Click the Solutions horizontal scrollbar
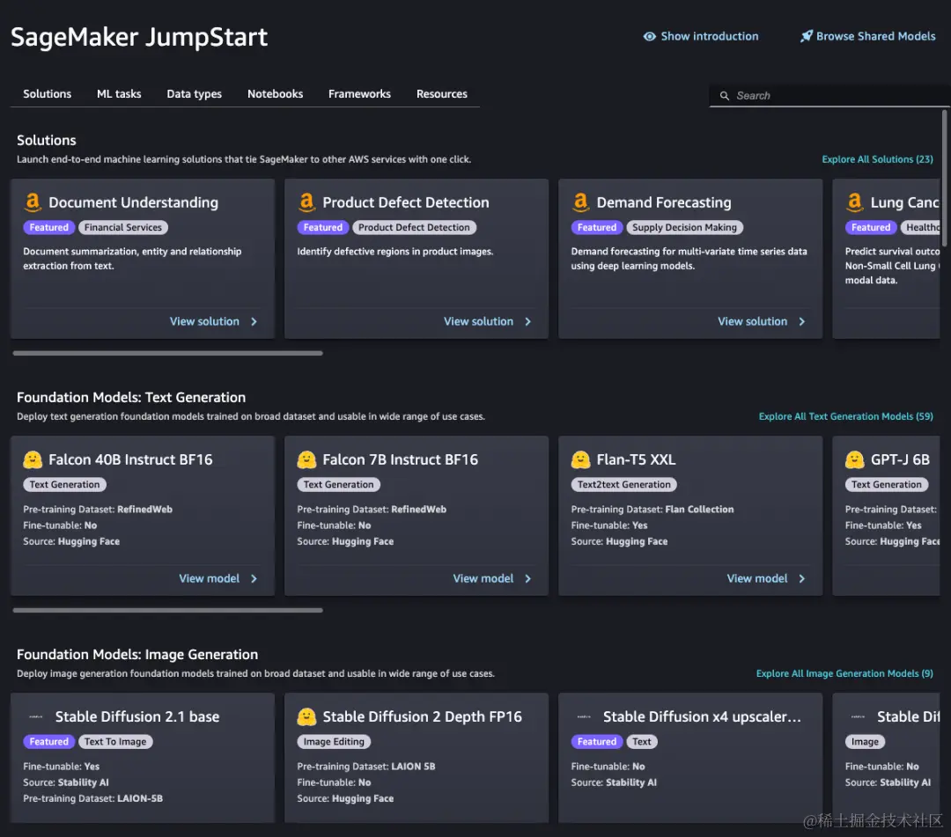This screenshot has height=837, width=951. click(167, 353)
